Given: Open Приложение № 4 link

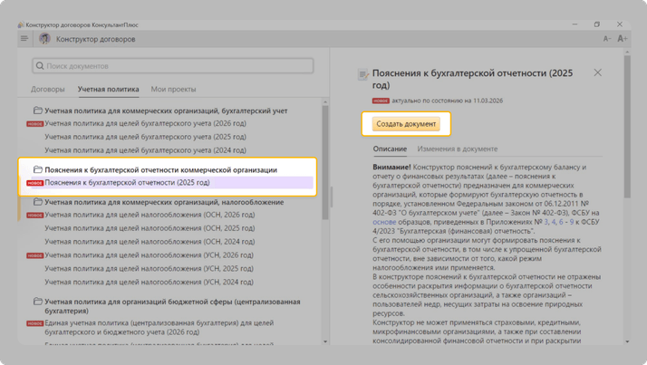Looking at the screenshot, I should 554,222.
